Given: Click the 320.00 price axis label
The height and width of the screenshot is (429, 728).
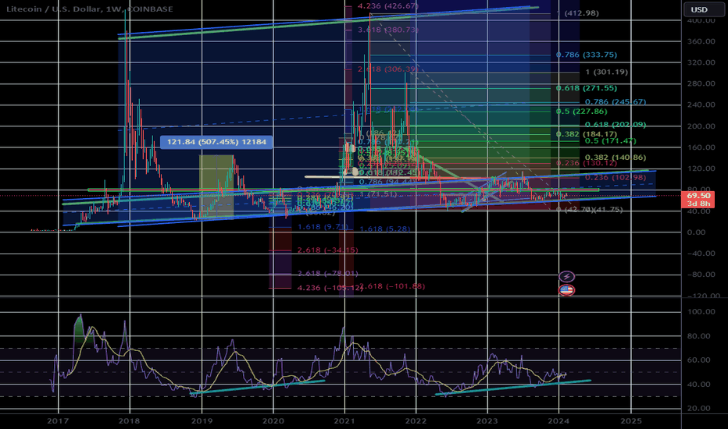Looking at the screenshot, I should pyautogui.click(x=701, y=62).
